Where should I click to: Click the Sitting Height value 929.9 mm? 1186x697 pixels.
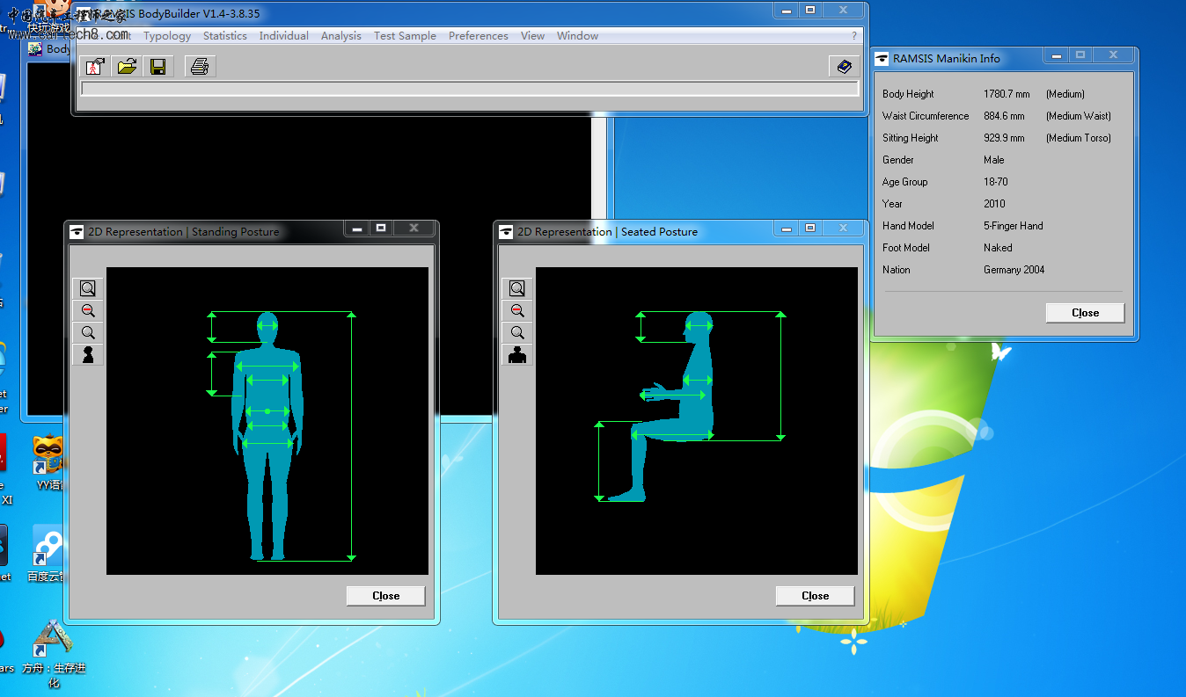[1004, 138]
